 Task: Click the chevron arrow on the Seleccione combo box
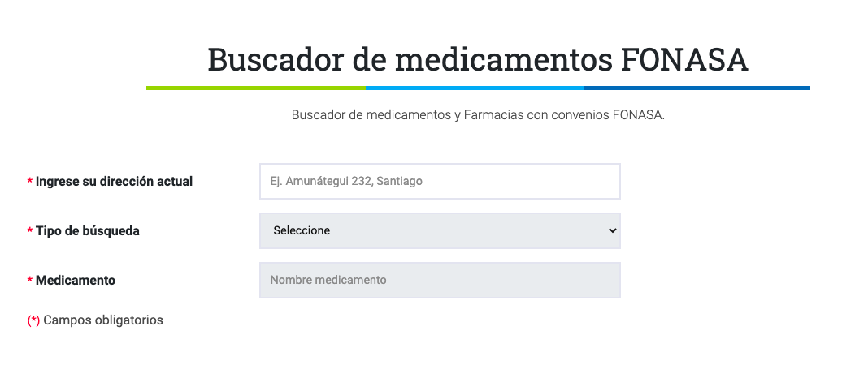(x=612, y=231)
